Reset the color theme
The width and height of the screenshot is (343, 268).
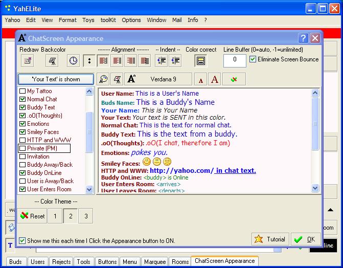click(x=32, y=216)
